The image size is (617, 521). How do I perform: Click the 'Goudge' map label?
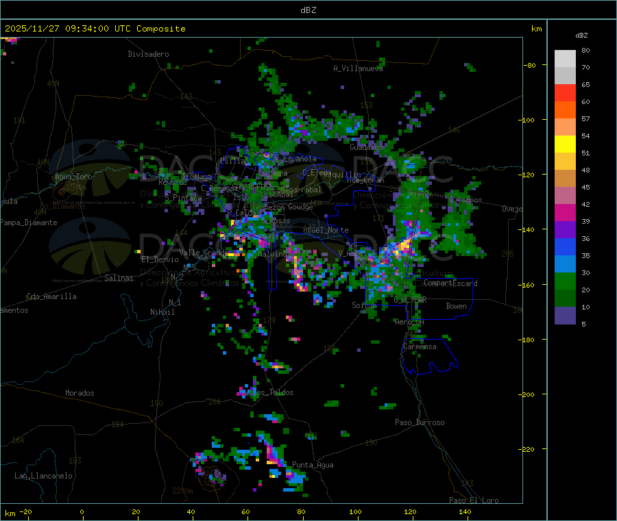(x=300, y=207)
